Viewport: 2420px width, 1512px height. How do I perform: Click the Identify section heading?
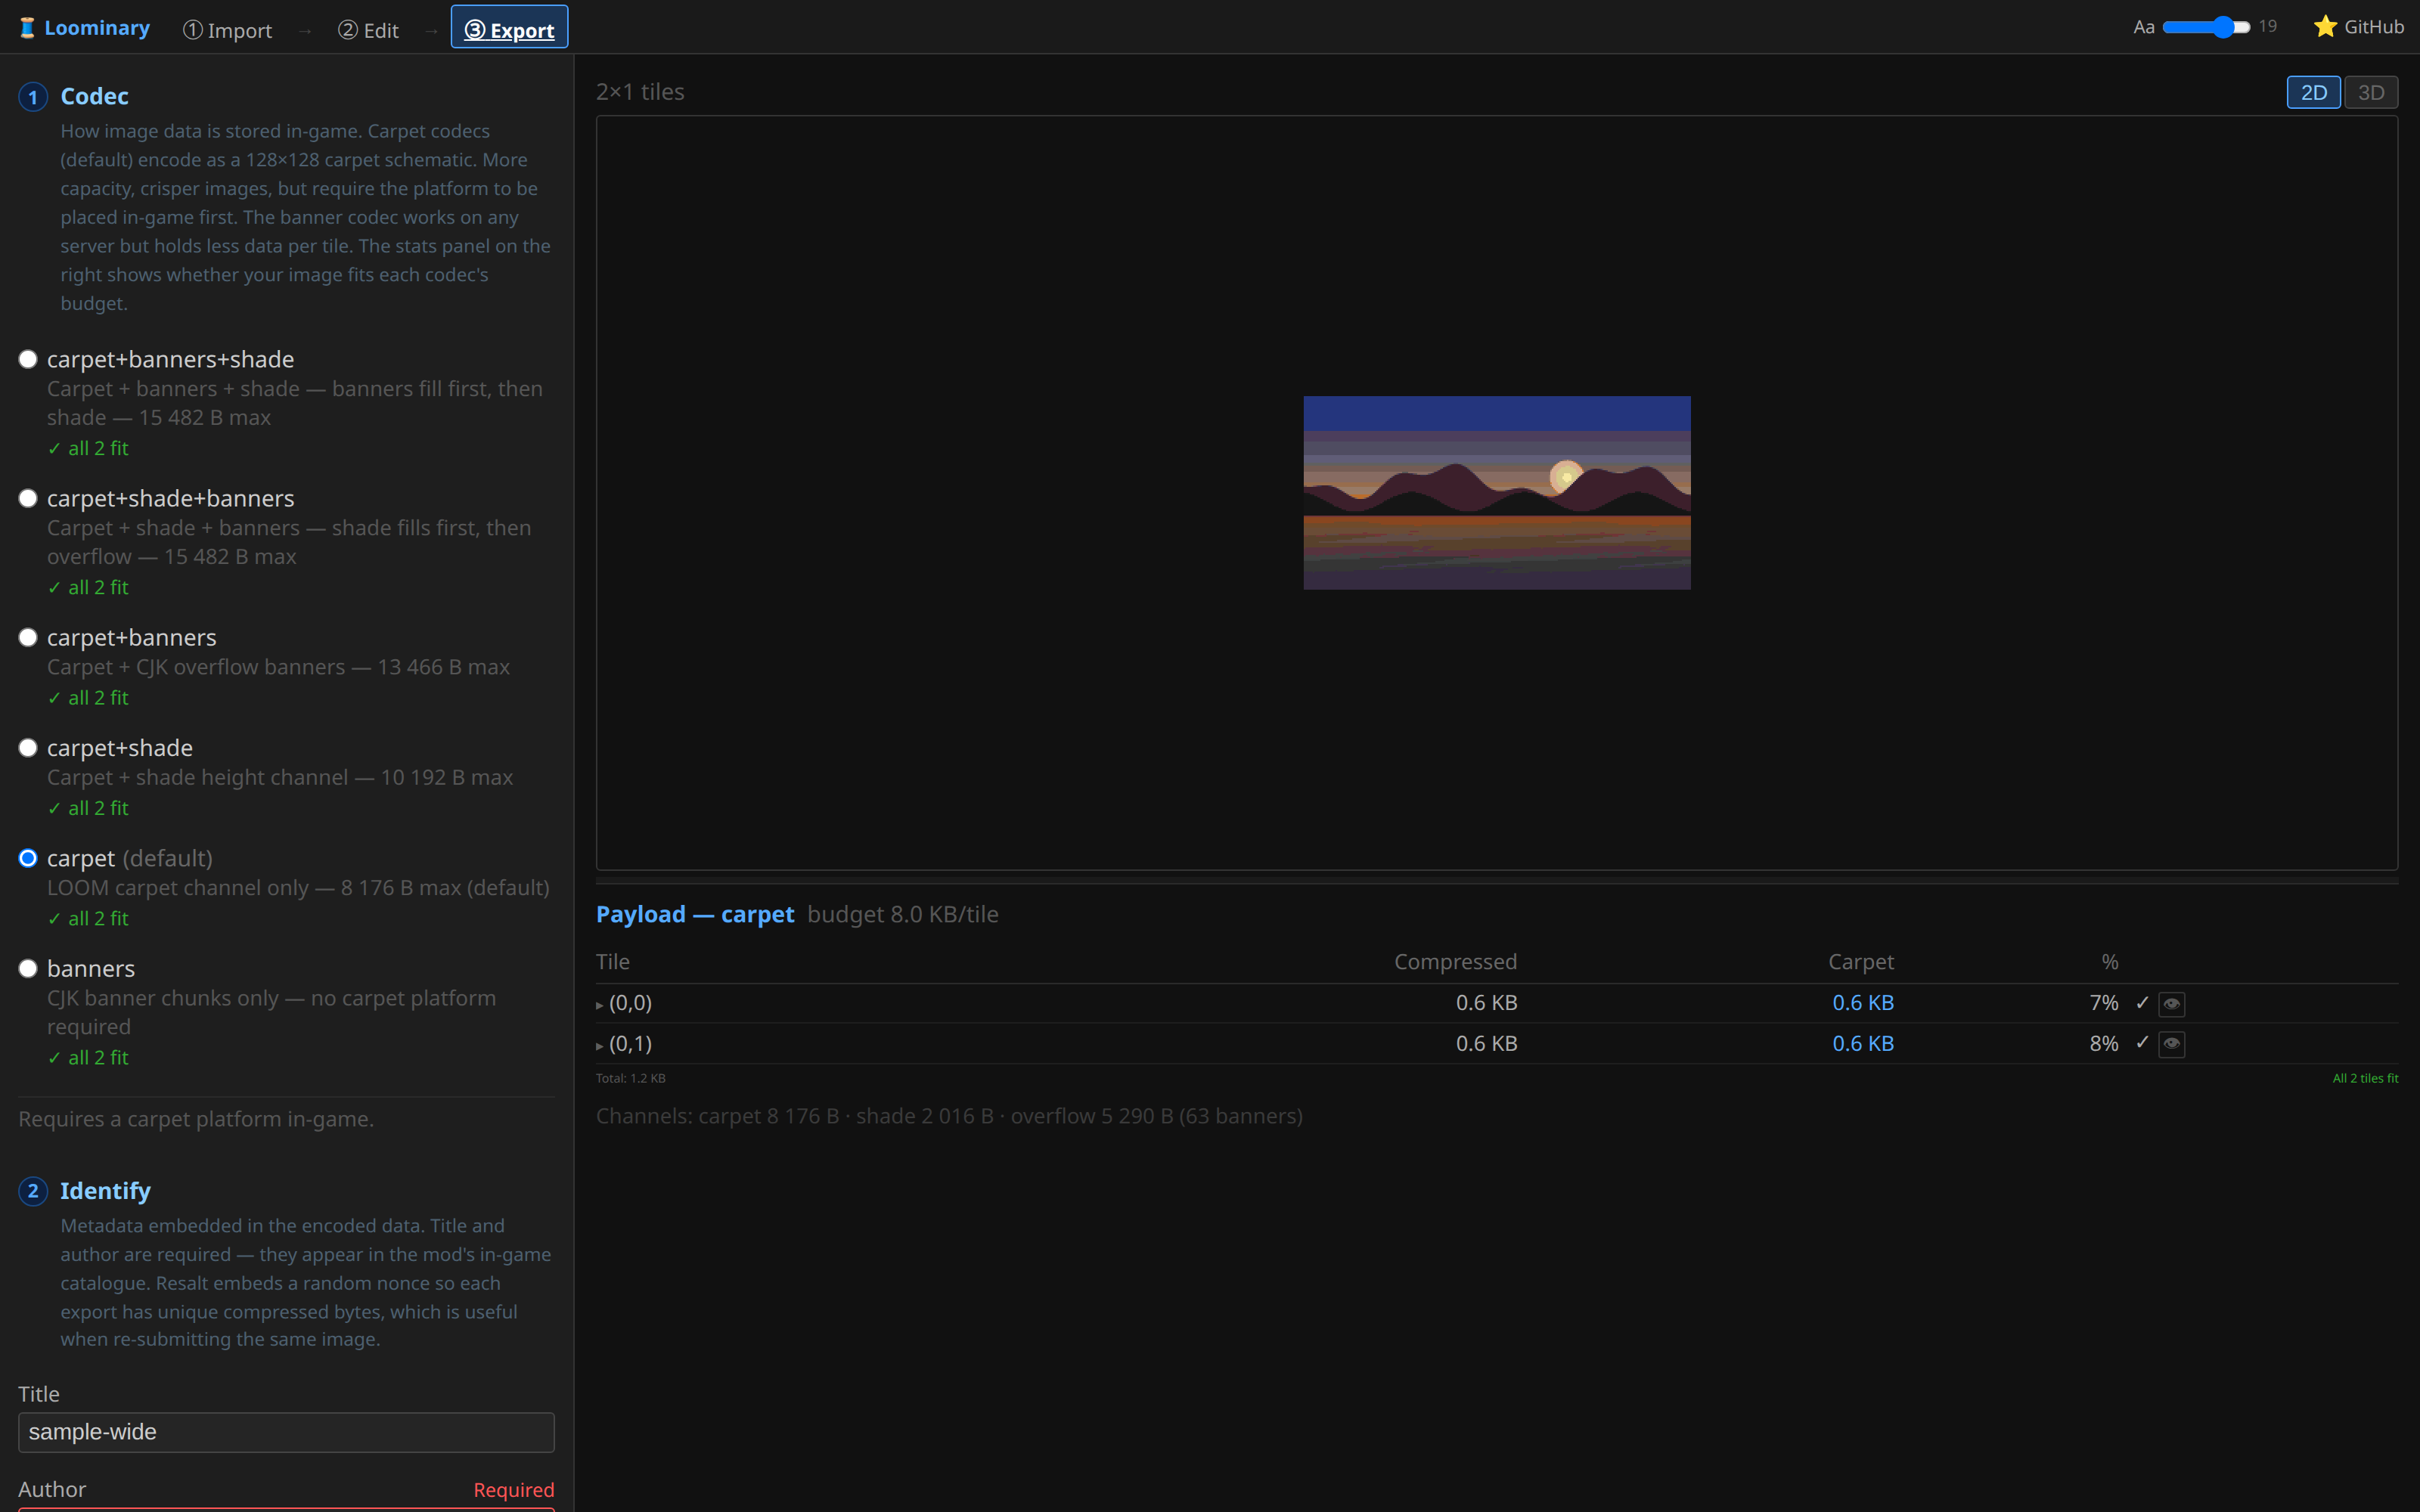(x=105, y=1190)
